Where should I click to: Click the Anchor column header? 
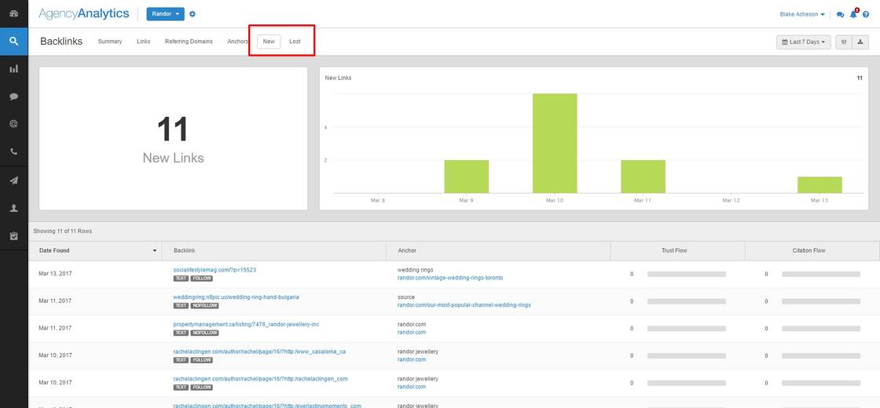(x=498, y=250)
